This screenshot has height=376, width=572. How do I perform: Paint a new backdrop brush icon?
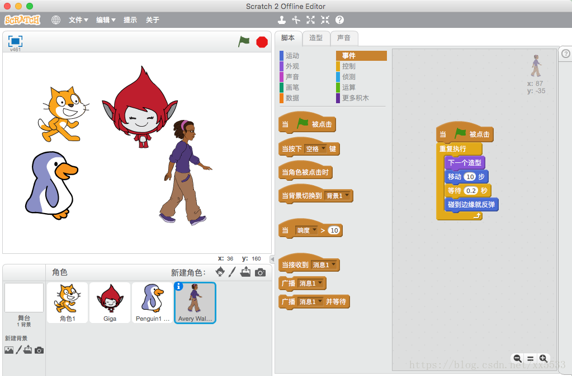18,350
